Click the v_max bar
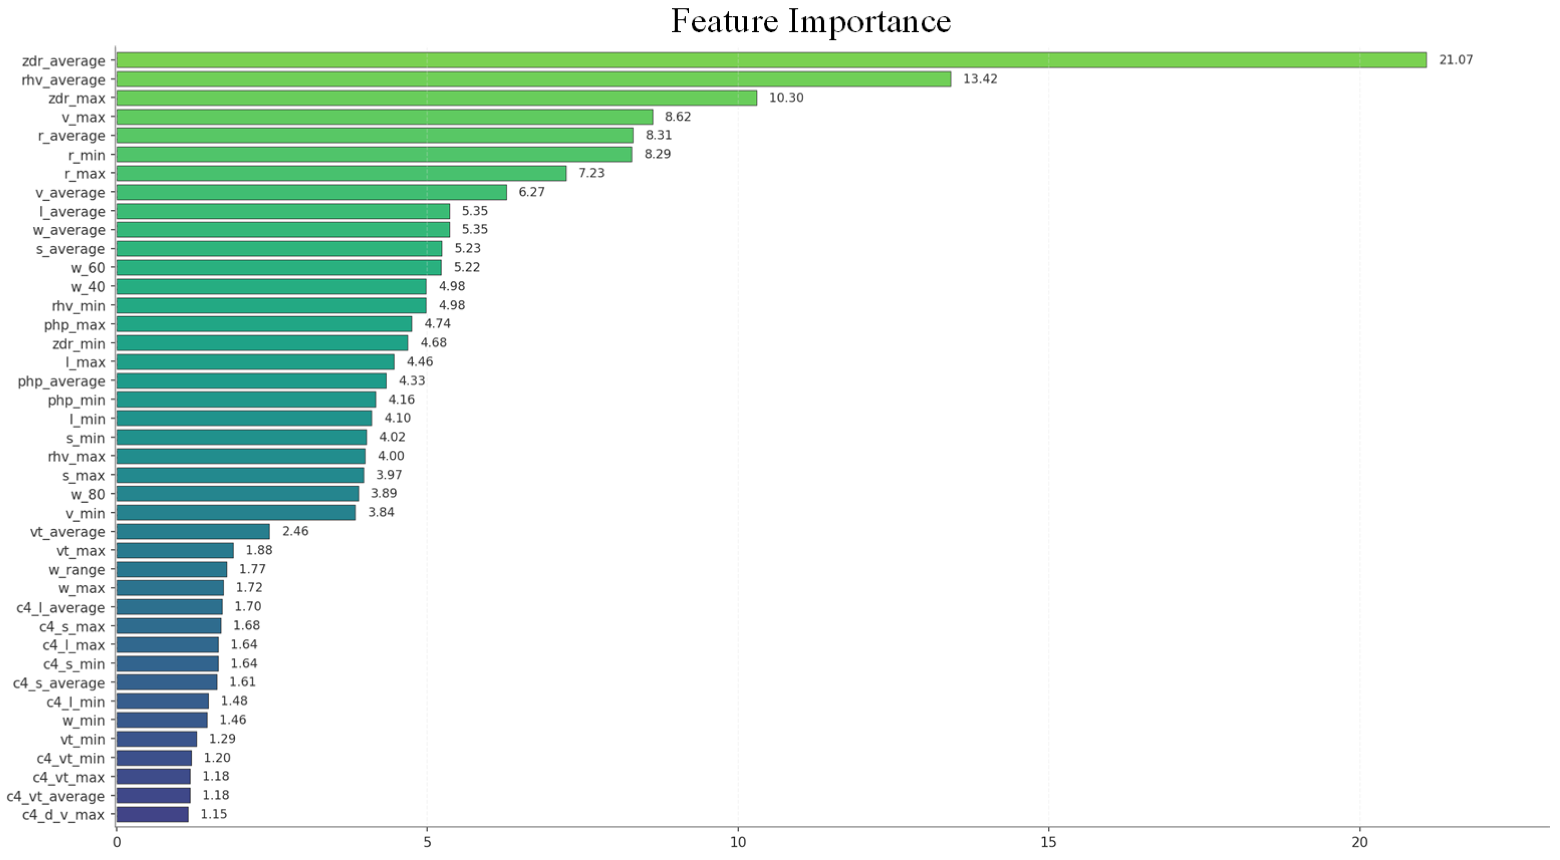 pos(384,117)
